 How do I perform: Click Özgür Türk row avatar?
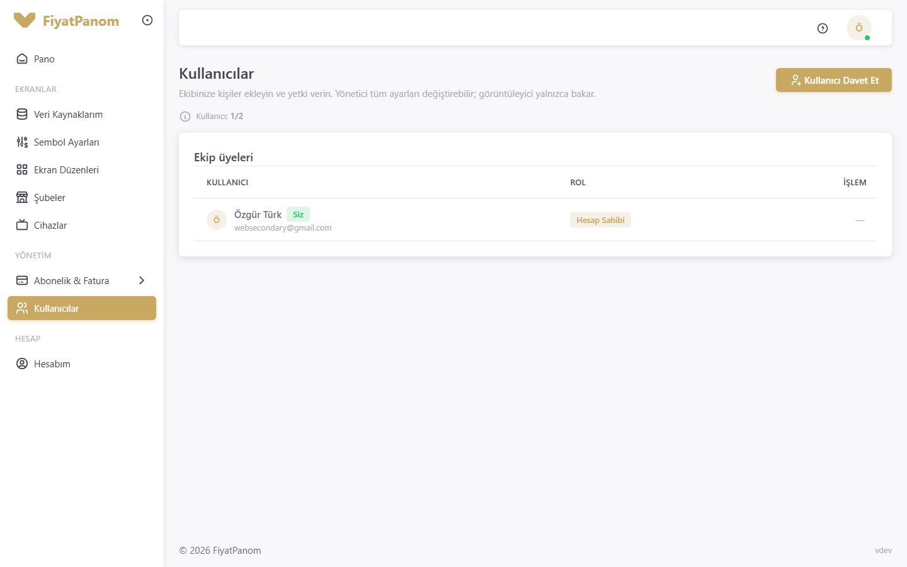[x=217, y=220]
